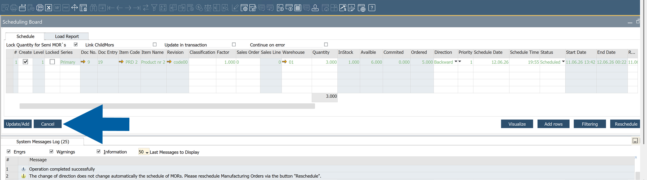Check the Locked checkbox in row 1
The height and width of the screenshot is (180, 647).
click(x=52, y=62)
